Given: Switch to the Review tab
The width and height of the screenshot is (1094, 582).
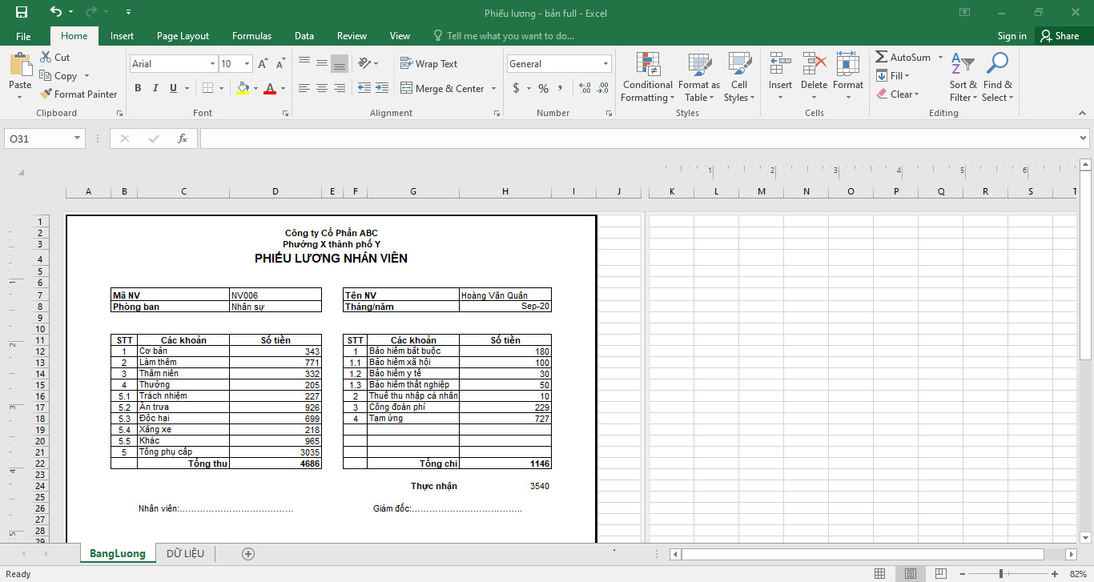Looking at the screenshot, I should 352,36.
